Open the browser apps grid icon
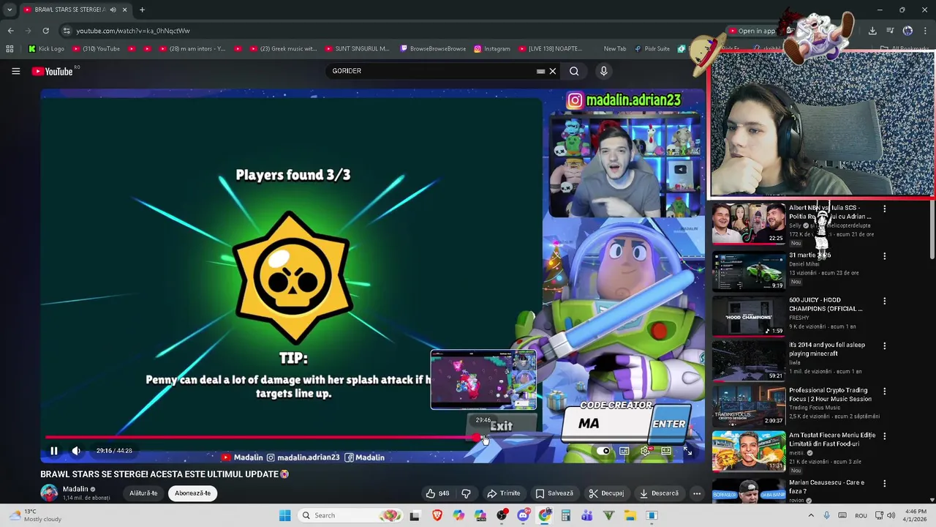The image size is (936, 527). click(10, 49)
